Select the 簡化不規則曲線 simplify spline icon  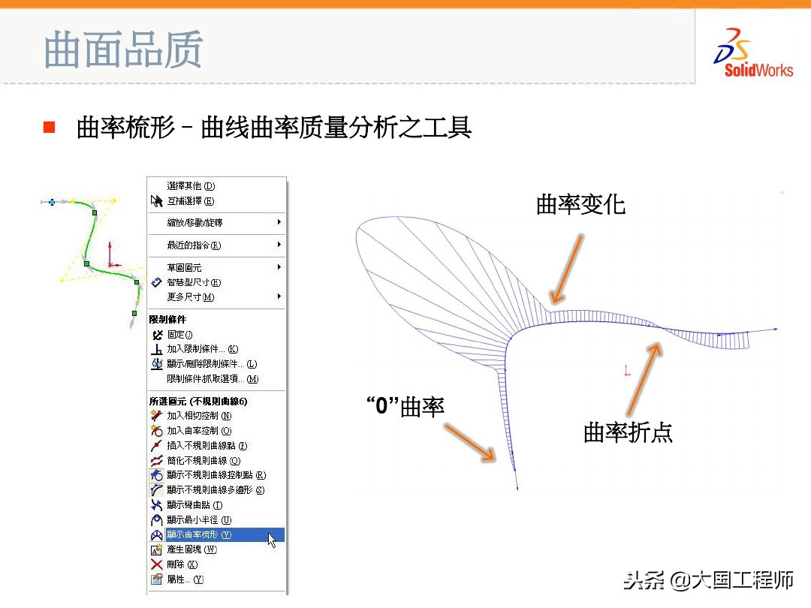click(x=155, y=460)
